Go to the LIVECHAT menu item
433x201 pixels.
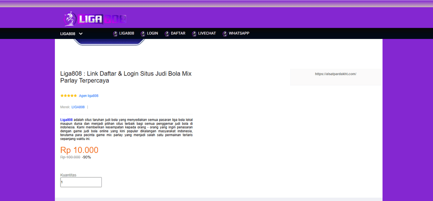click(x=207, y=33)
